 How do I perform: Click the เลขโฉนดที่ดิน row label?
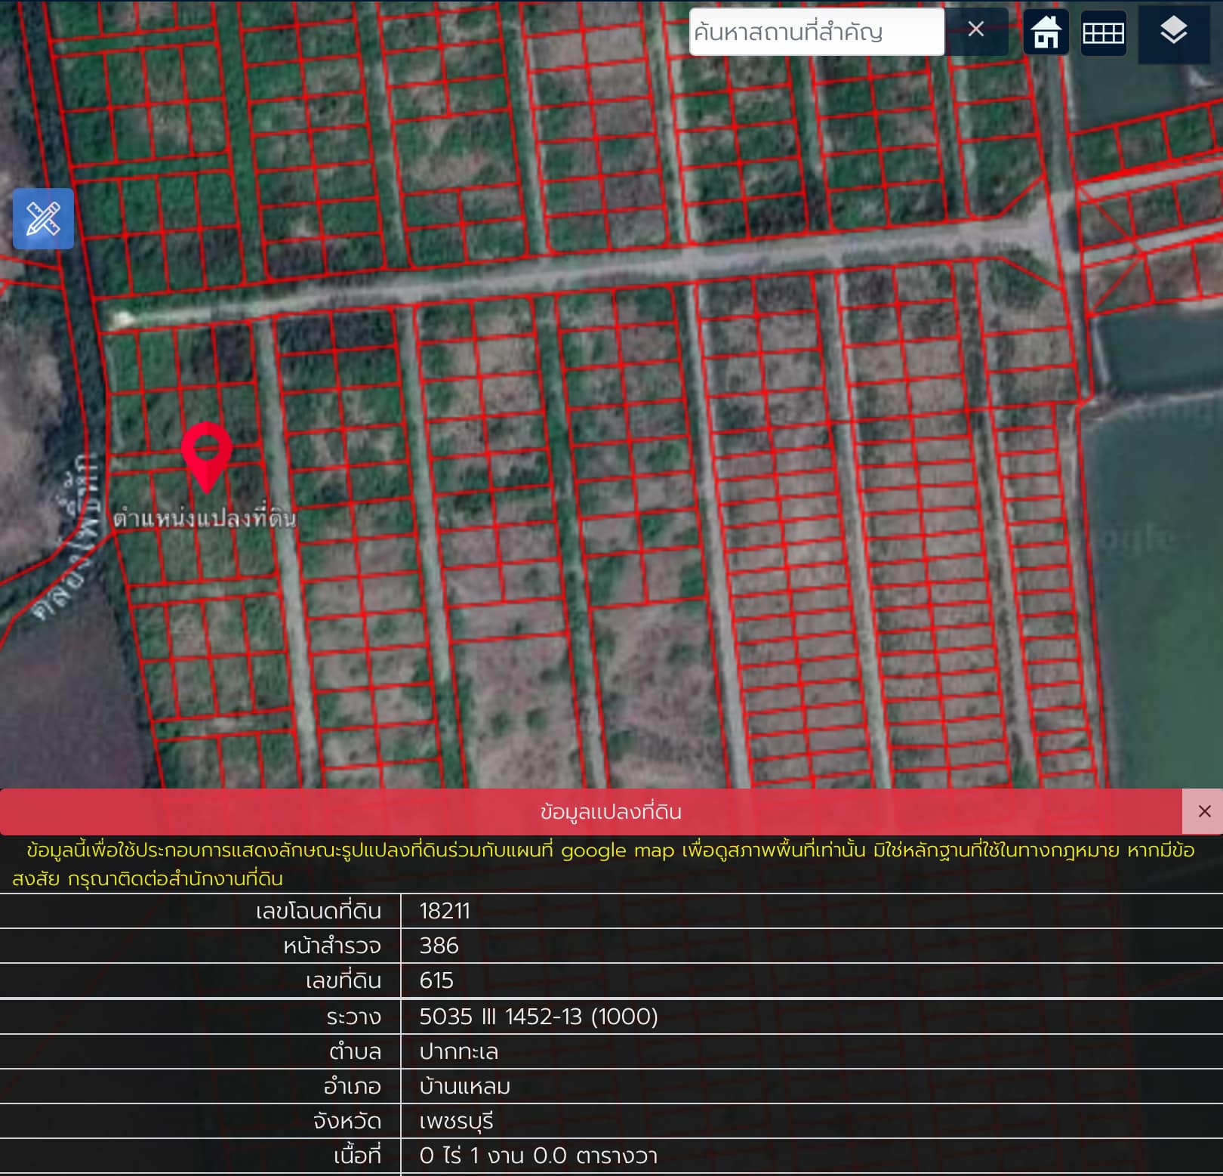318,911
